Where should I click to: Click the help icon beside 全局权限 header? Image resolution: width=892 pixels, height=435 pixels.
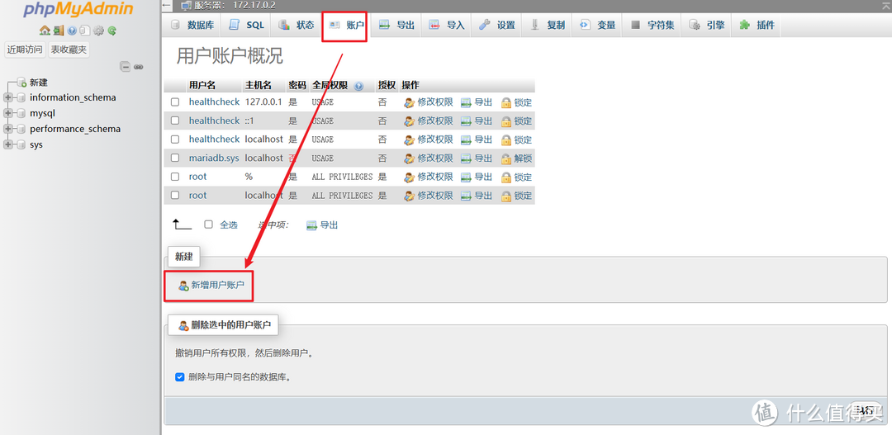pos(358,87)
